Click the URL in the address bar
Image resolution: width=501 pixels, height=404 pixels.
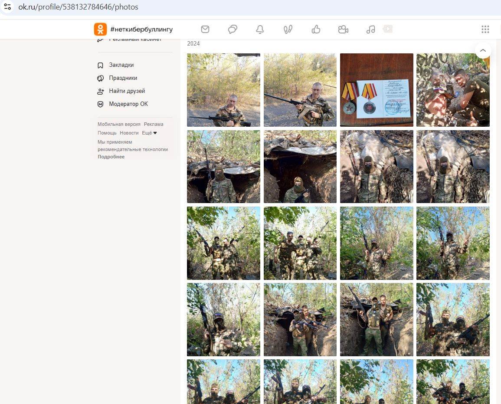pos(78,7)
